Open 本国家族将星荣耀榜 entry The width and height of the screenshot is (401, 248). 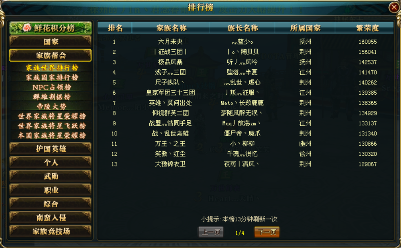point(52,135)
